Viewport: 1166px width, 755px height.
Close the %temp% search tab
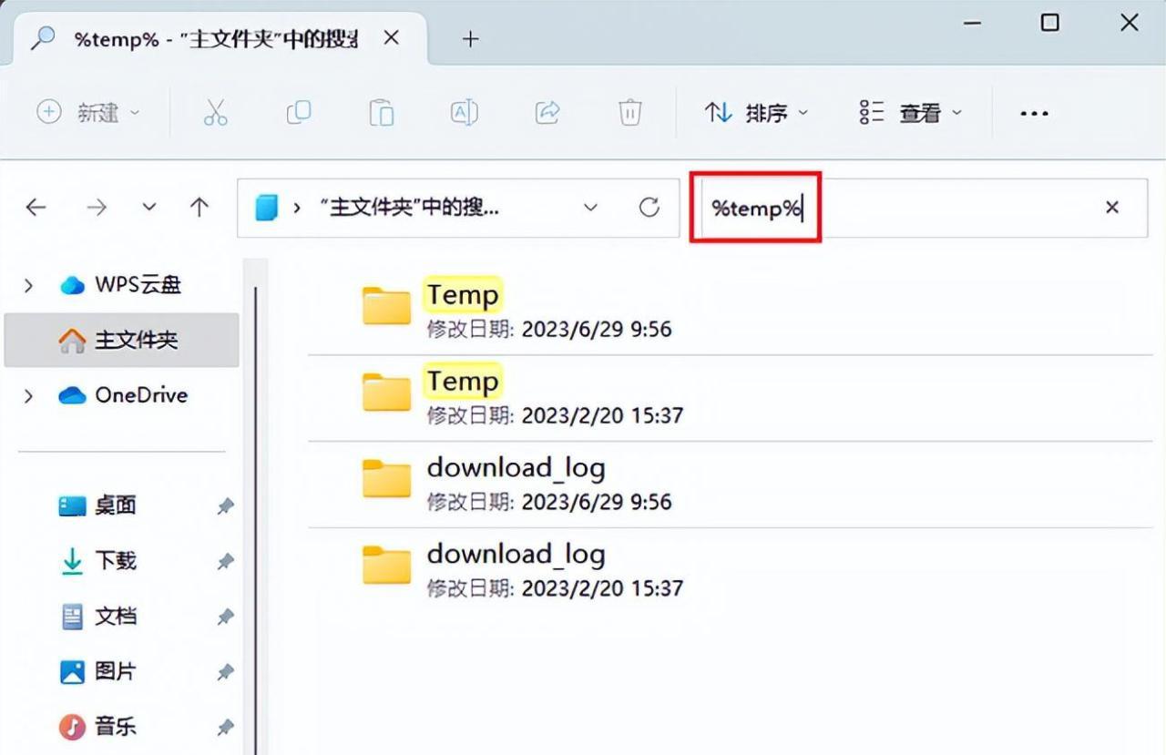point(391,38)
